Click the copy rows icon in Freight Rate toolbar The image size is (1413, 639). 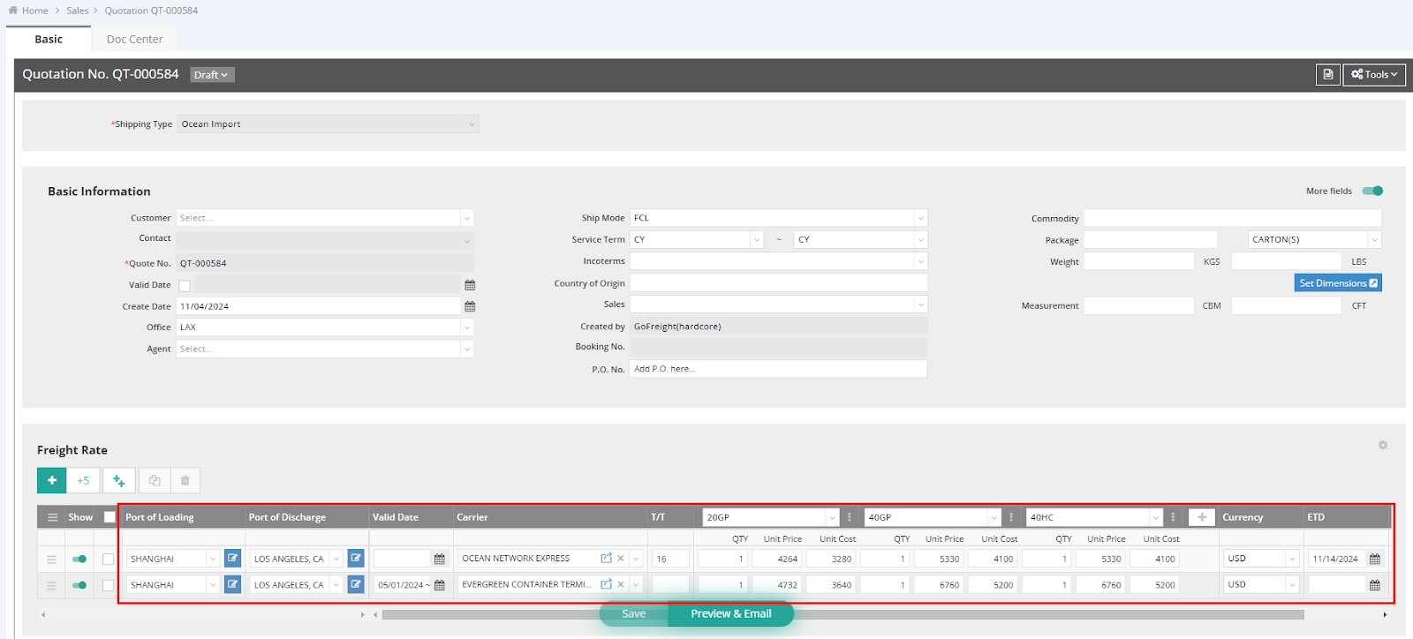coord(155,480)
